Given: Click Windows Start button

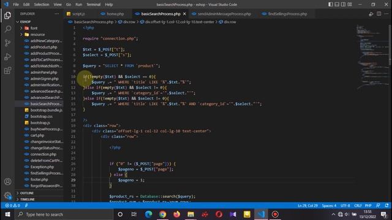Looking at the screenshot, I should point(7,215).
